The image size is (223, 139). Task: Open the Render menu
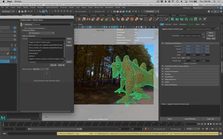pyautogui.click(x=71, y=7)
